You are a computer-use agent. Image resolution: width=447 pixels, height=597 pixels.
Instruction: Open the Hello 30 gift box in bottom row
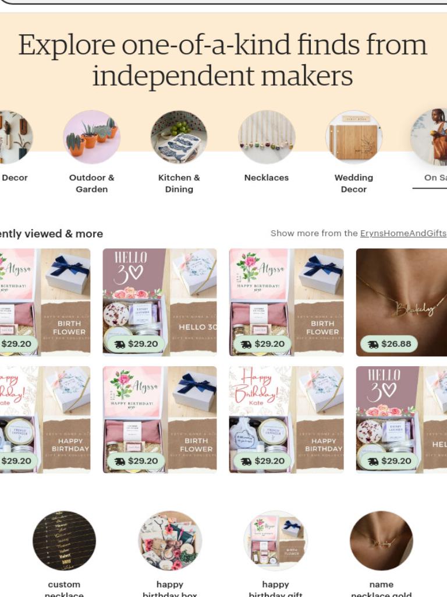tap(402, 420)
